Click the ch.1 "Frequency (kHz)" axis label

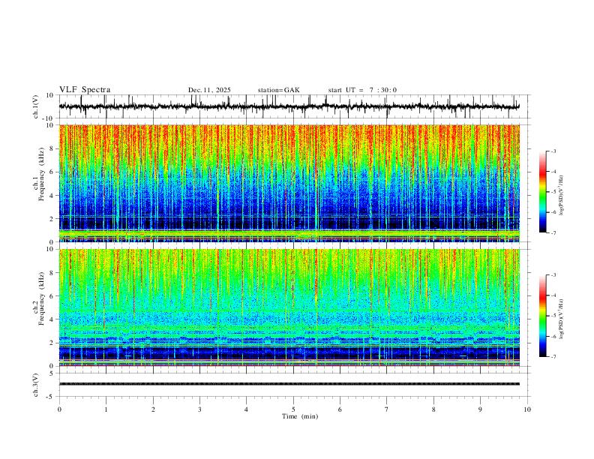pyautogui.click(x=42, y=172)
